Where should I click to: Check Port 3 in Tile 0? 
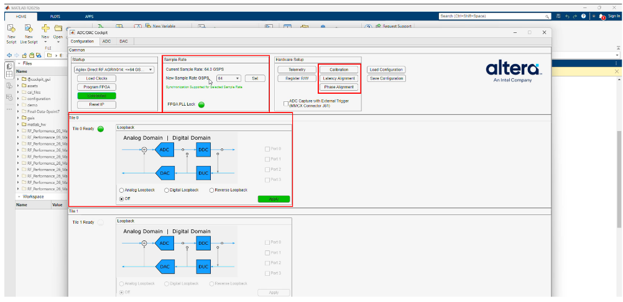[267, 180]
